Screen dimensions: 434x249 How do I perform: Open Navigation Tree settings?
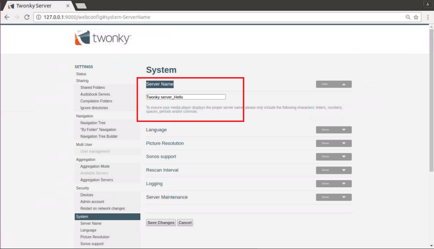[x=93, y=123]
